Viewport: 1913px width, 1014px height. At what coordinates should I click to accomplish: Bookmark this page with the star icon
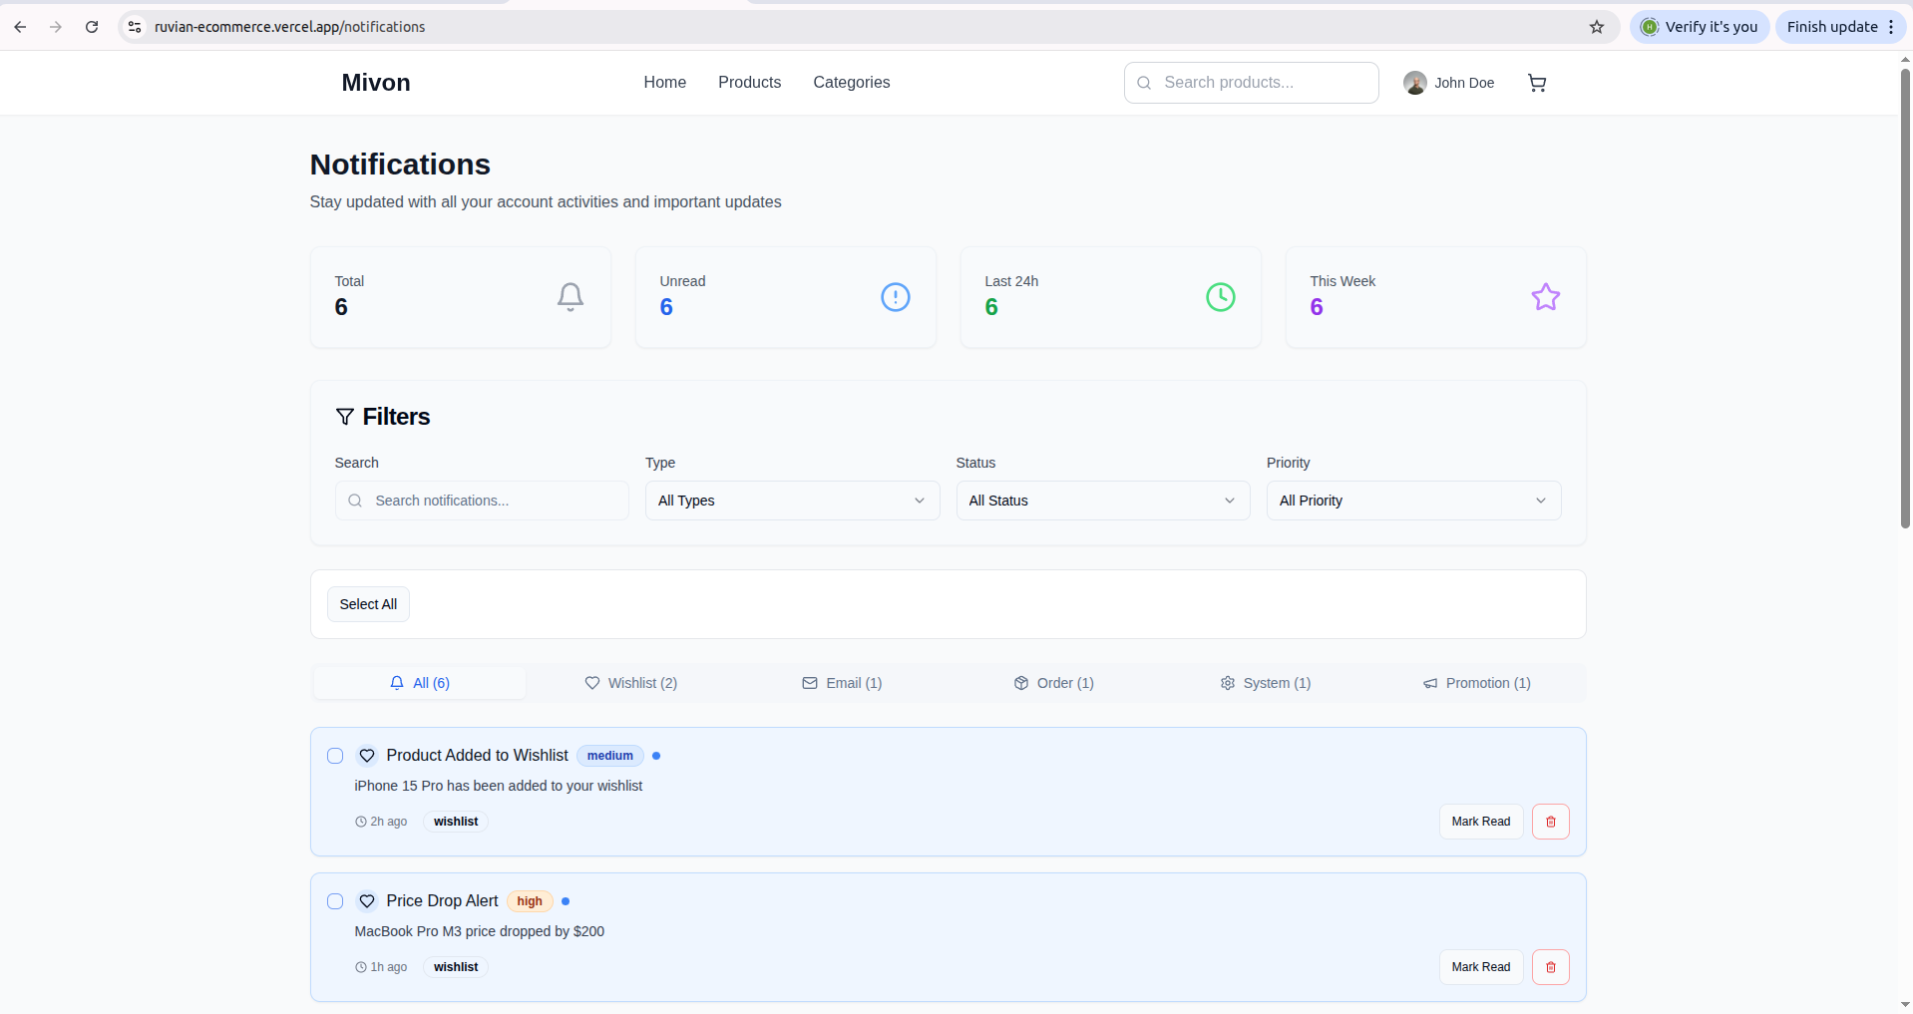pos(1597,27)
